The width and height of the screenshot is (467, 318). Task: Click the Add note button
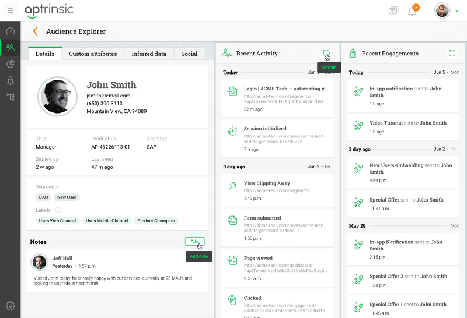tap(194, 241)
